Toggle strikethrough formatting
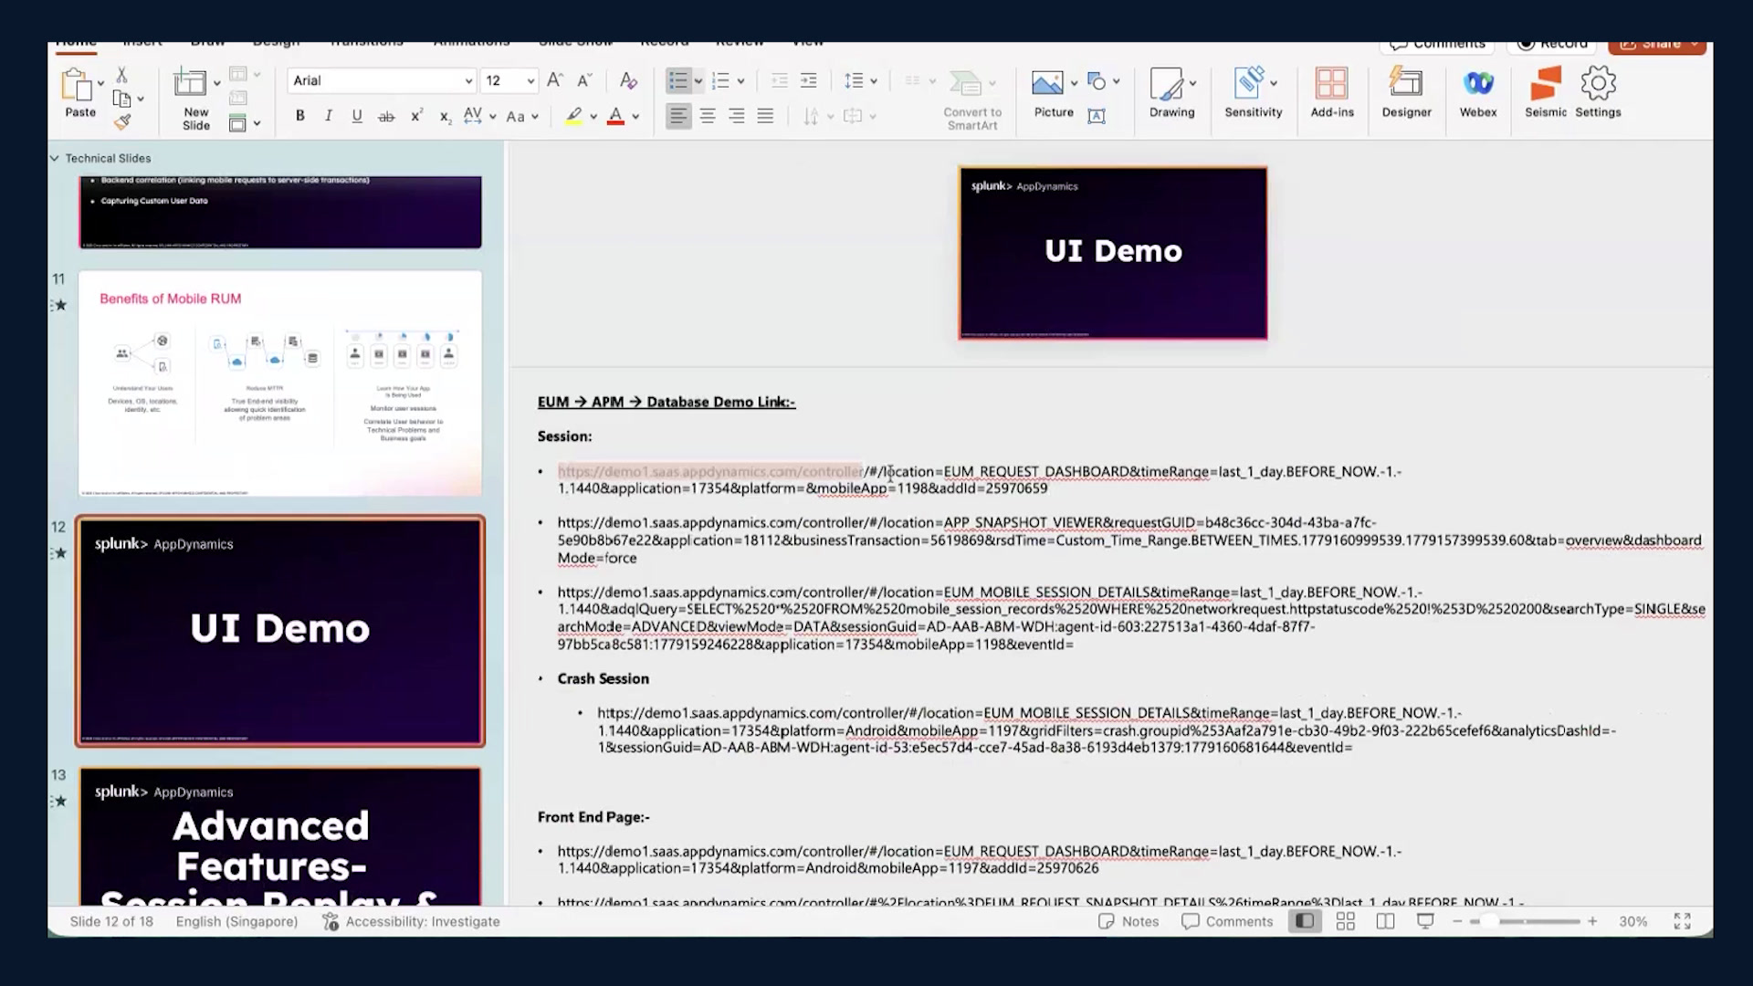Screen dimensions: 1753x986 386,116
